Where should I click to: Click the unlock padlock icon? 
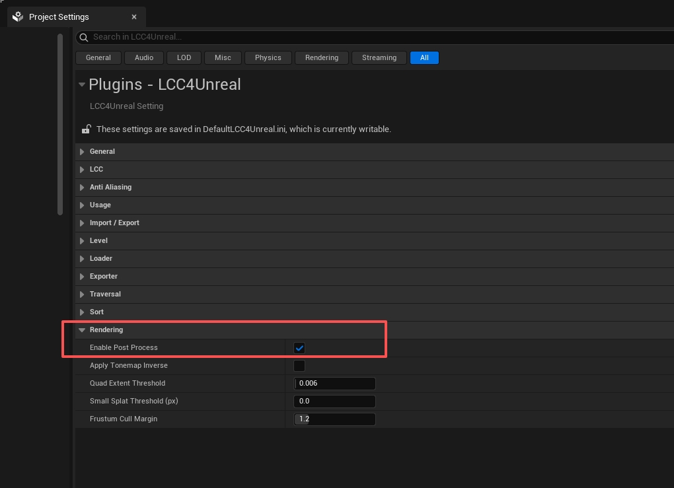pos(86,129)
